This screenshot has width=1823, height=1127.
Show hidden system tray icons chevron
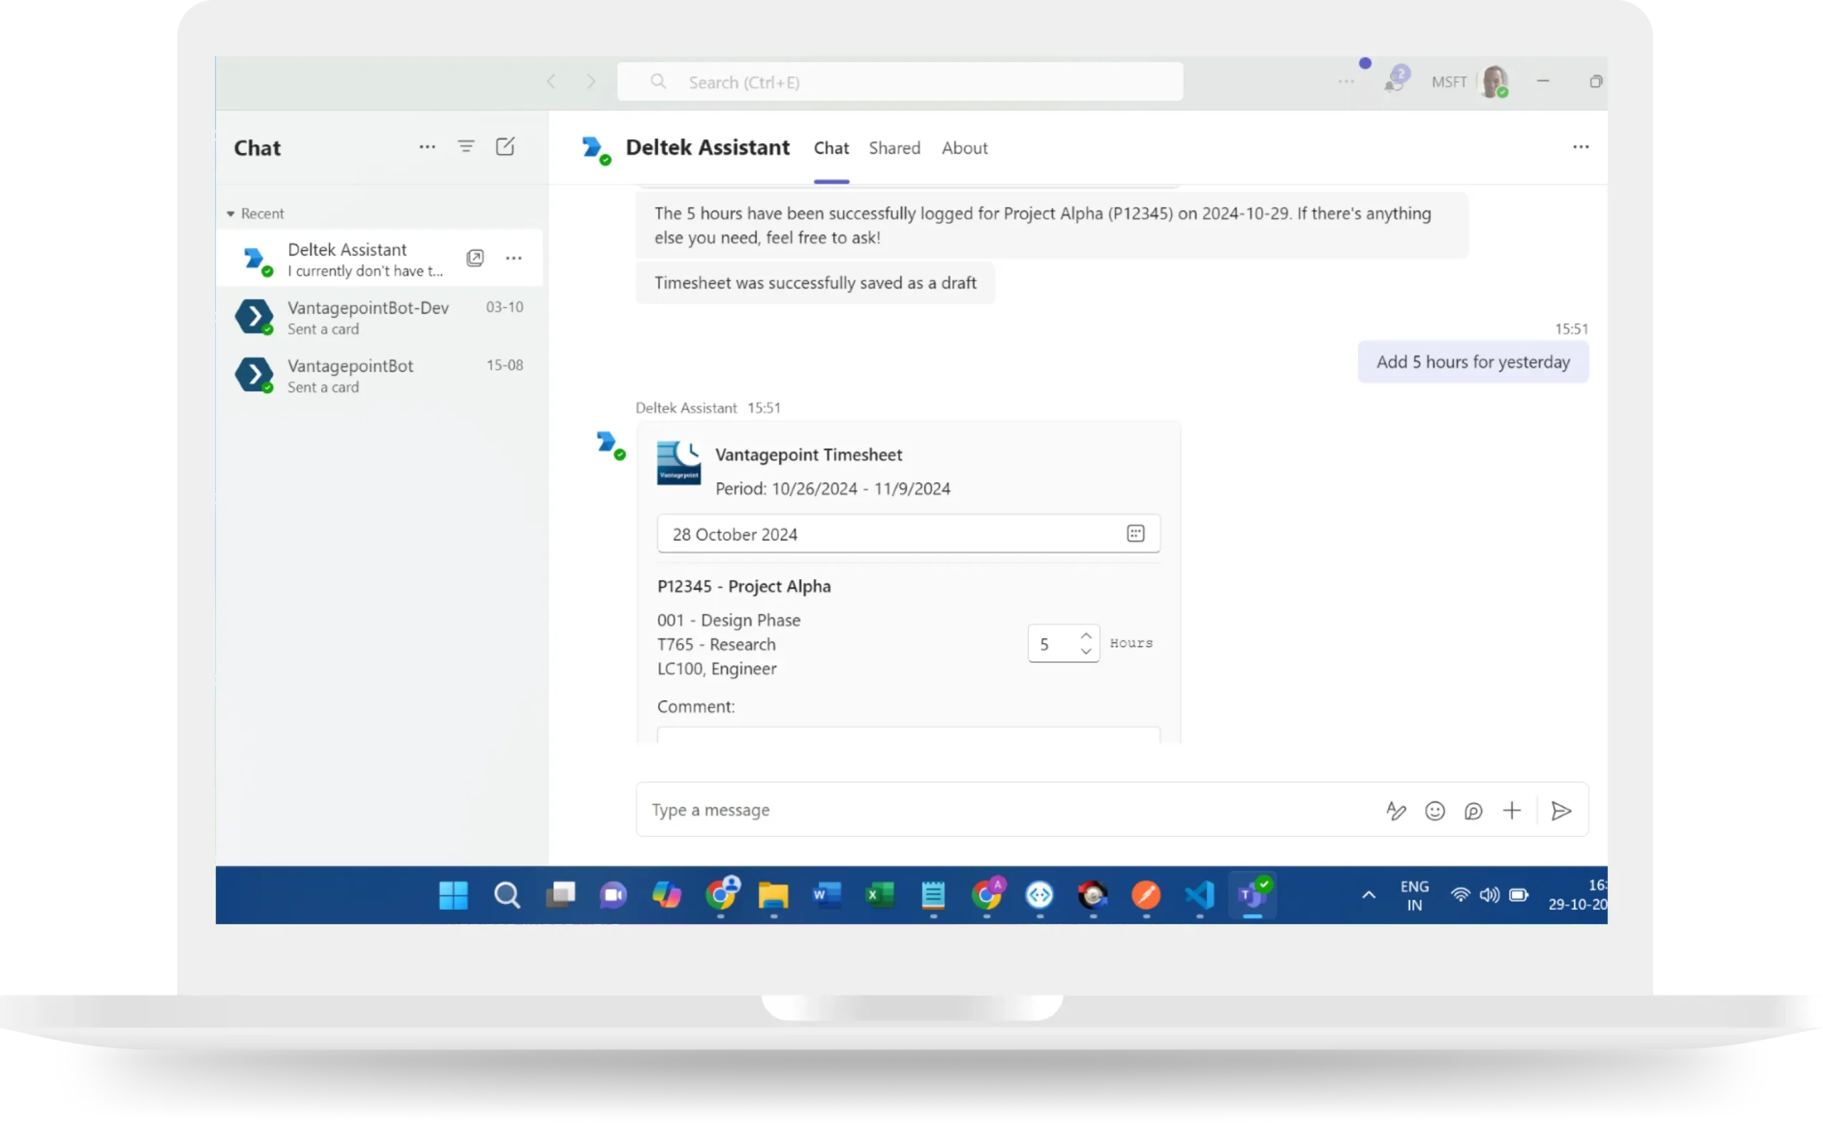[1369, 895]
